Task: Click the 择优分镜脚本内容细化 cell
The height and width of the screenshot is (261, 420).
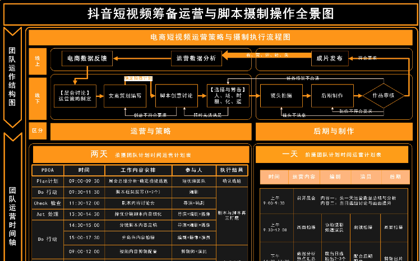Action: (138, 214)
